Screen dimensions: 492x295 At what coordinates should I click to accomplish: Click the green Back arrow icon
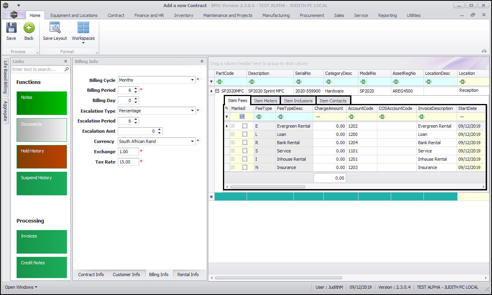[29, 28]
